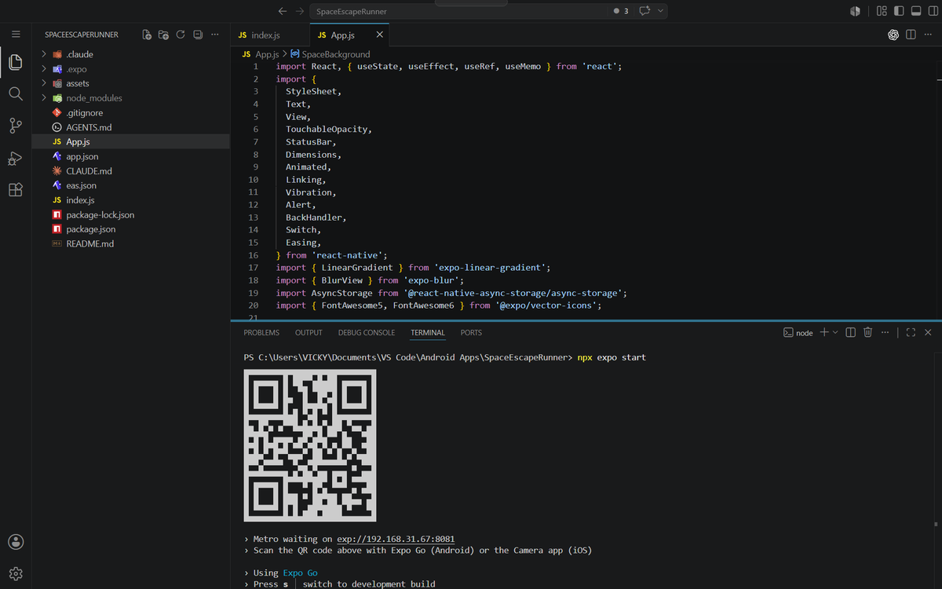The height and width of the screenshot is (589, 942).
Task: Select App.js in the Explorer tree
Action: tap(130, 142)
